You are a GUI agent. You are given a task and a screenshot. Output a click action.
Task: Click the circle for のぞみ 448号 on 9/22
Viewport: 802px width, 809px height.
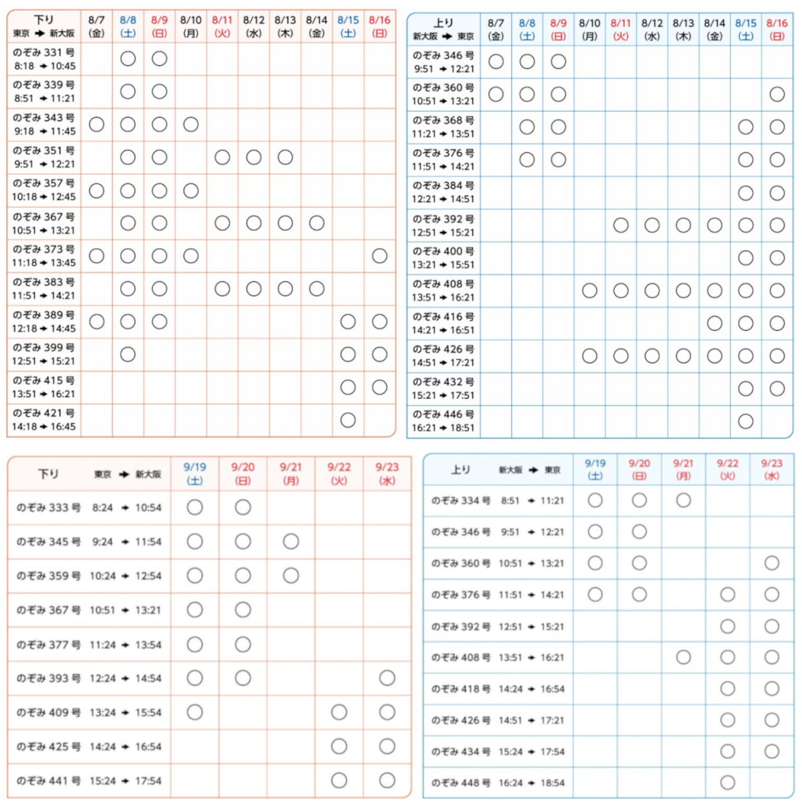pos(727,783)
